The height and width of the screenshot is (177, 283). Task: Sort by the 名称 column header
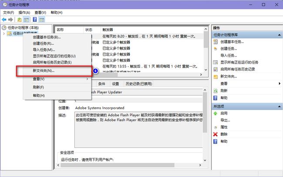click(69, 30)
